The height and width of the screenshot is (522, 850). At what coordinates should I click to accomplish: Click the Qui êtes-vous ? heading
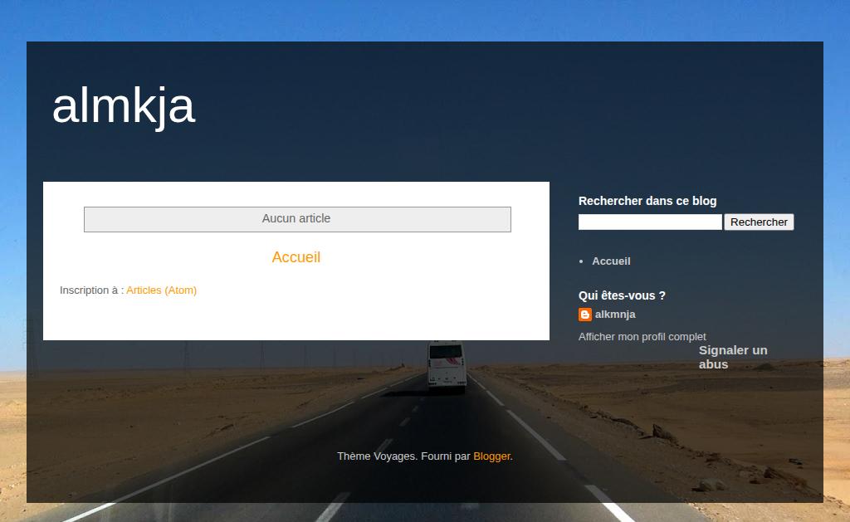[622, 295]
